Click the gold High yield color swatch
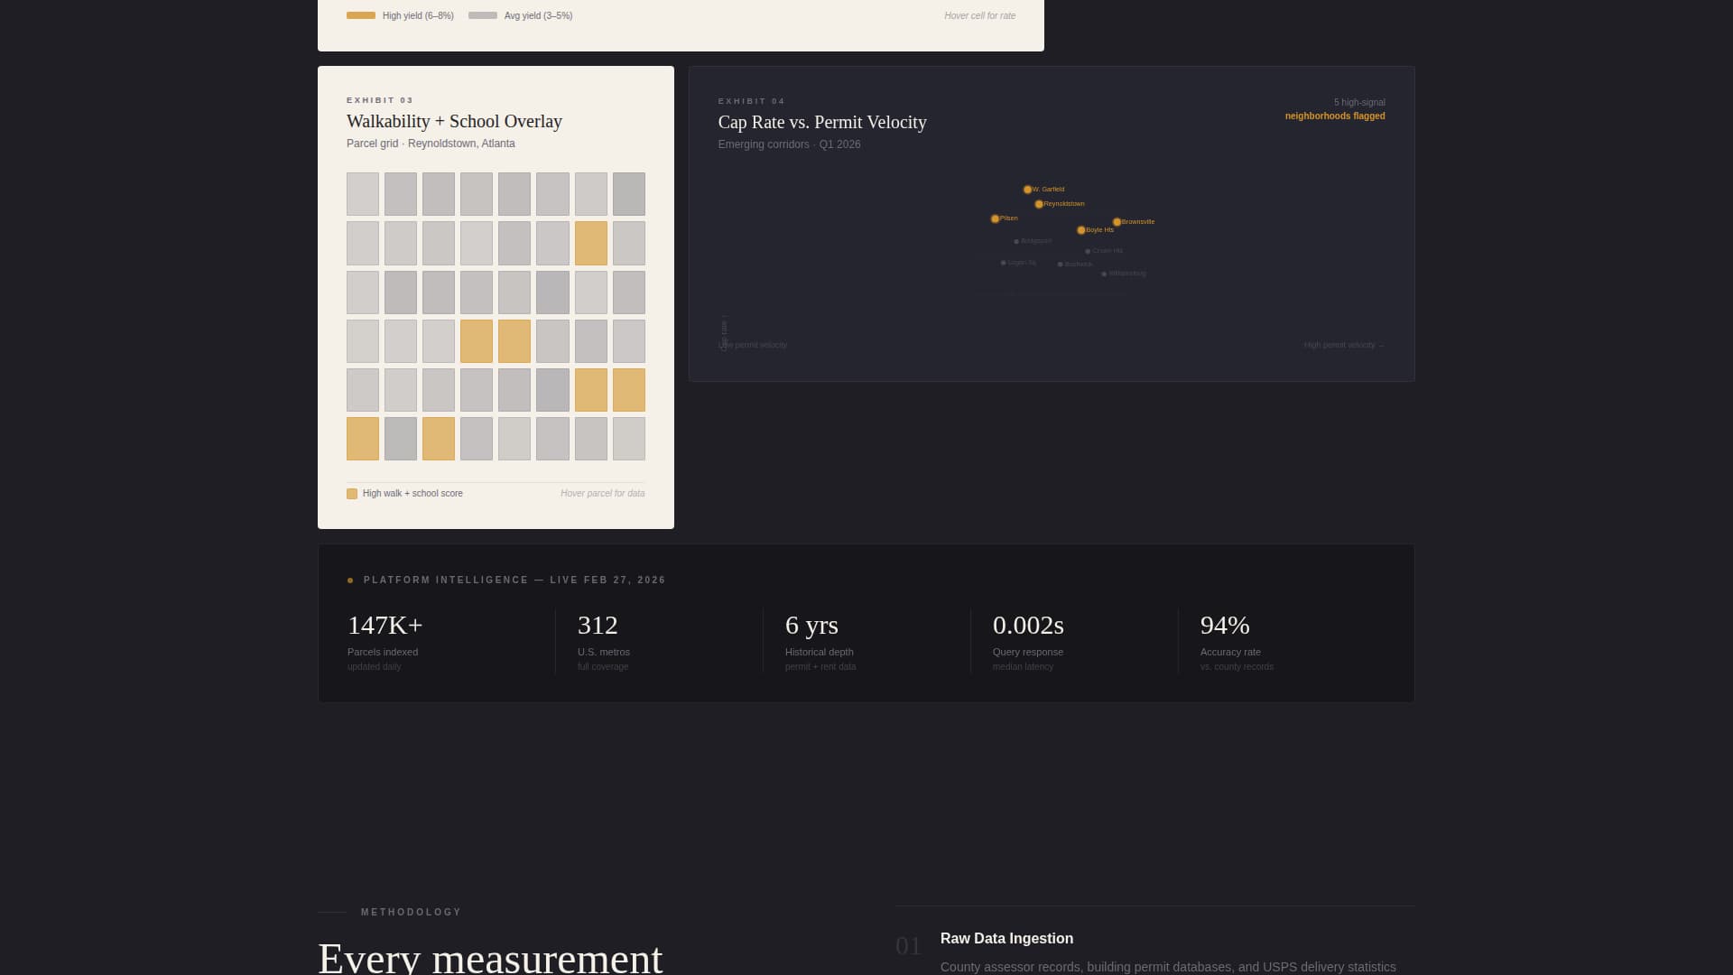The image size is (1733, 975). [362, 15]
